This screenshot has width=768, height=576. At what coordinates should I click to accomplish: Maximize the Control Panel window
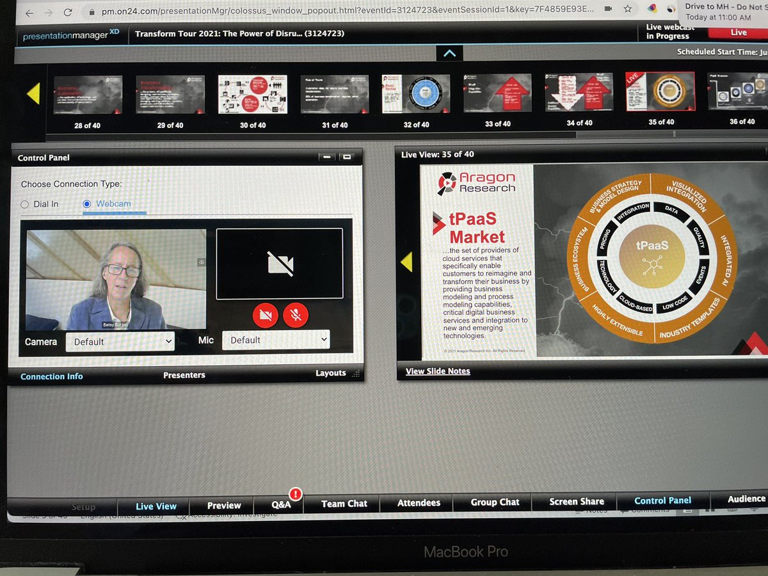click(346, 156)
